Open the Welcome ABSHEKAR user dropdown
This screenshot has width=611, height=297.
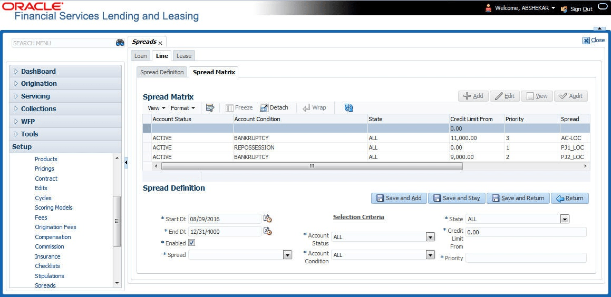[525, 8]
